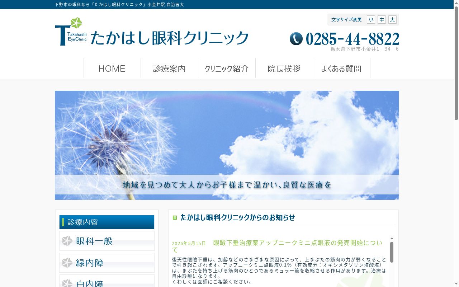459x287 pixels.
Task: Click the Takahashi Eye Clinic logo
Action: [x=71, y=32]
